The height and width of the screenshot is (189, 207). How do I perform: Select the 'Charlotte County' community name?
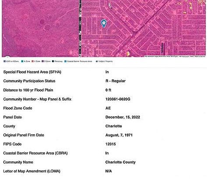click(x=120, y=162)
